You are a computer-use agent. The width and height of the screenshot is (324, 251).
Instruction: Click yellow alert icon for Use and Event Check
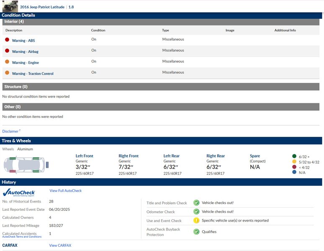(x=196, y=220)
